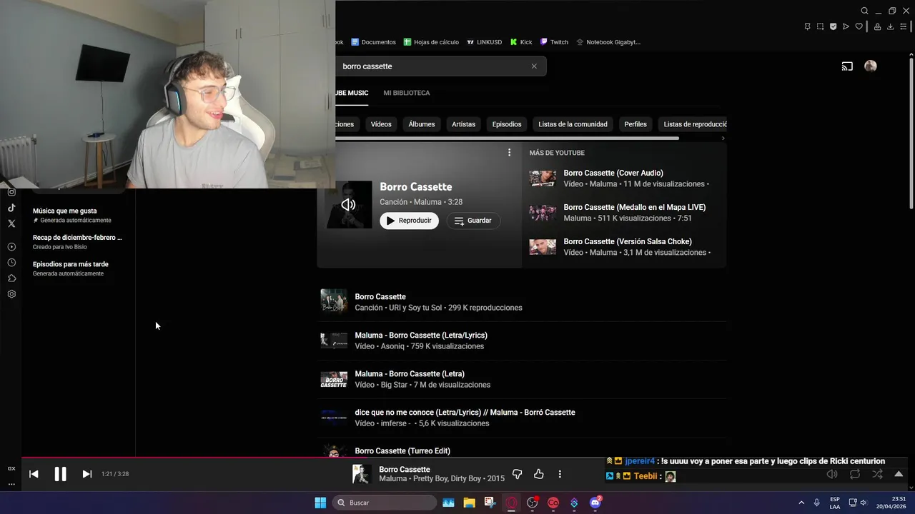The width and height of the screenshot is (915, 514).
Task: Select Listas de reproducción filter chip
Action: (693, 124)
